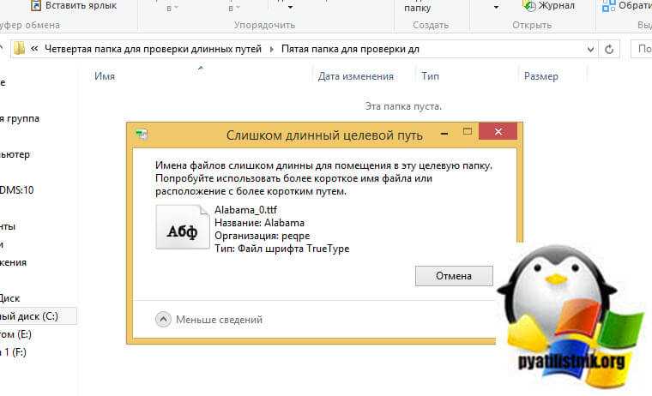Image resolution: width=652 pixels, height=396 pixels.
Task: Expand hidden breadcrumb path chevrons
Action: [x=34, y=49]
